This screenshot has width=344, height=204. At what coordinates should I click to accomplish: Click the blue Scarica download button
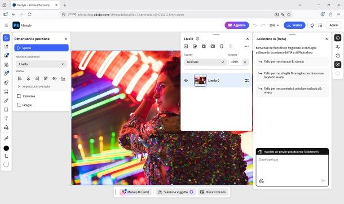point(294,25)
